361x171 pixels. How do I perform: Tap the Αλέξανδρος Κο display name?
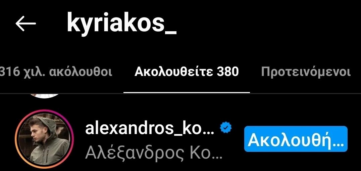click(154, 153)
